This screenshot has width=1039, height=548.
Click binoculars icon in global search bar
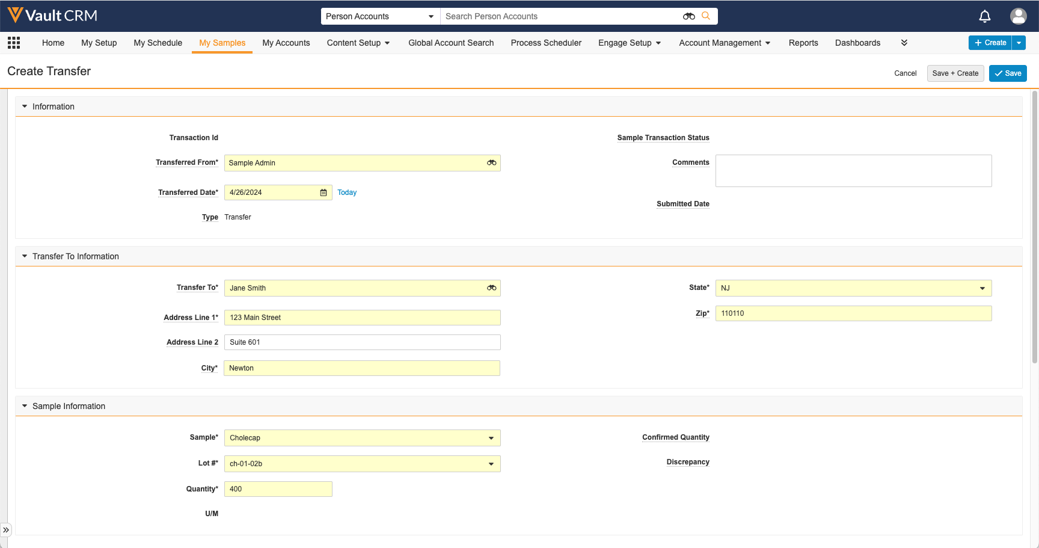click(688, 16)
